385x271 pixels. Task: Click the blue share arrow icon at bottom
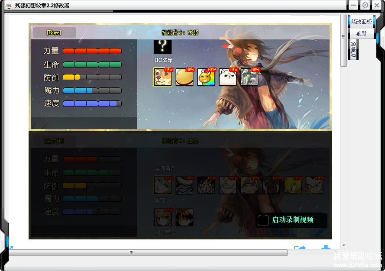click(x=300, y=247)
